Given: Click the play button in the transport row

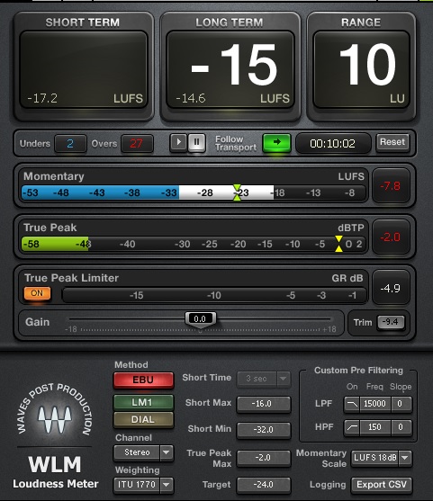Looking at the screenshot, I should 178,142.
